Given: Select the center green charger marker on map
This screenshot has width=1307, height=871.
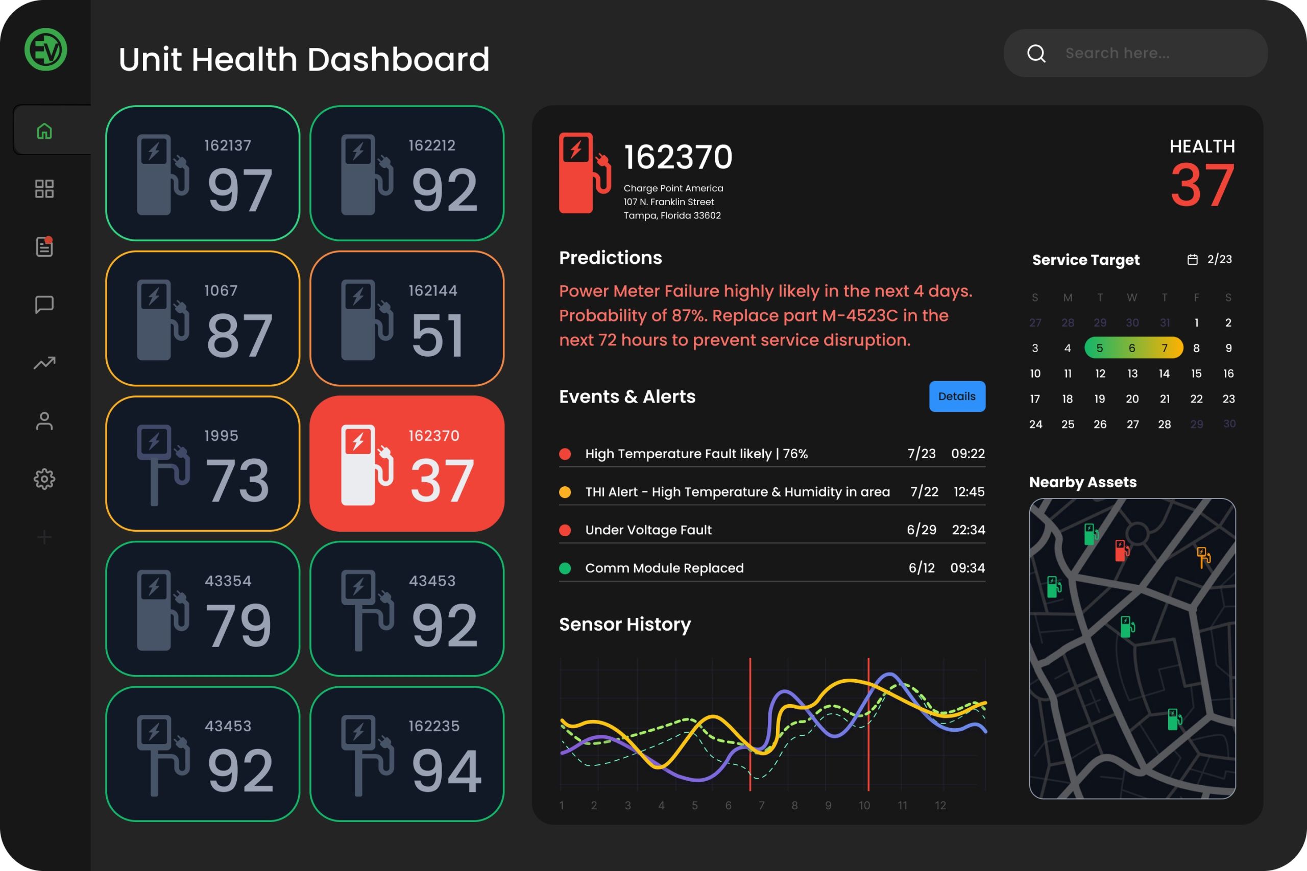Looking at the screenshot, I should [x=1127, y=627].
